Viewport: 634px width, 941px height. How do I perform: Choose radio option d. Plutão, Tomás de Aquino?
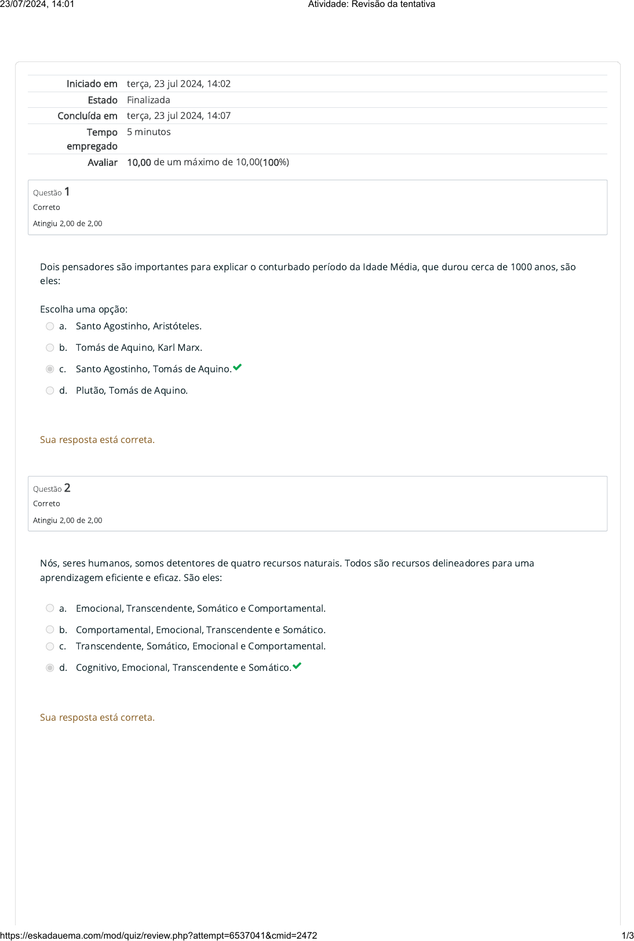(x=50, y=391)
